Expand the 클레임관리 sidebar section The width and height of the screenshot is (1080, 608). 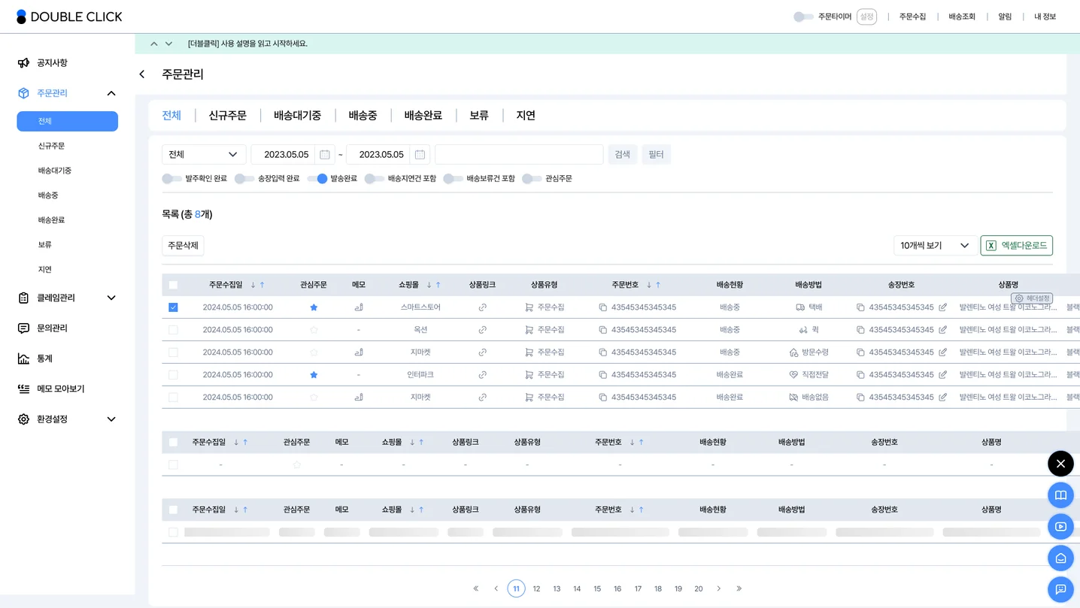(x=111, y=298)
